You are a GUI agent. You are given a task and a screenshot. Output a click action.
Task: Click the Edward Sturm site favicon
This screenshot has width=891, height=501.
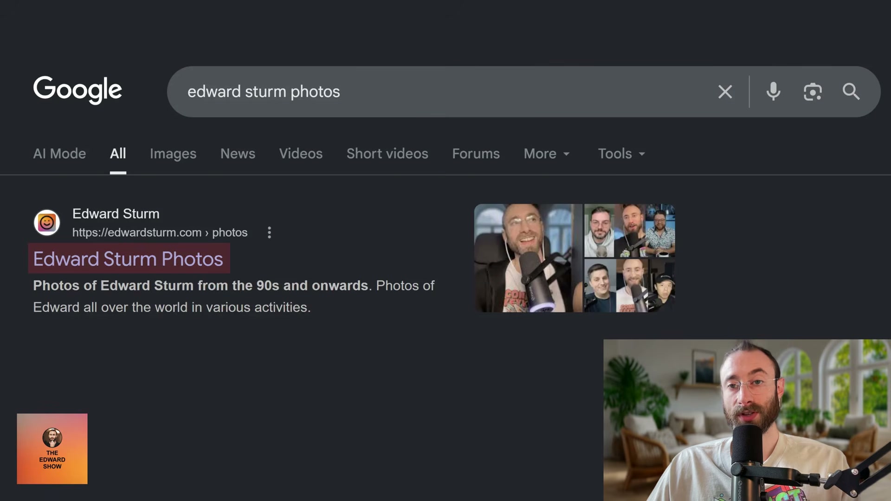(x=47, y=223)
